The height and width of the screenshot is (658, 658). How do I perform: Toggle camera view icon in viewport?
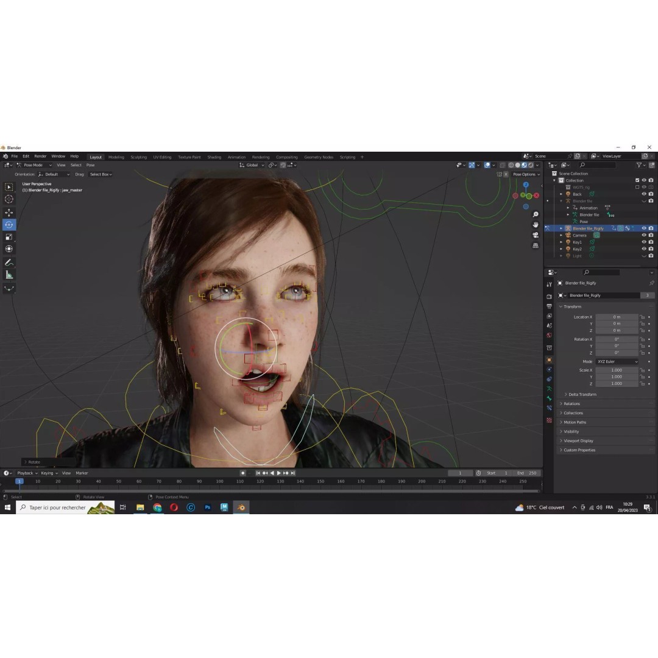tap(536, 235)
